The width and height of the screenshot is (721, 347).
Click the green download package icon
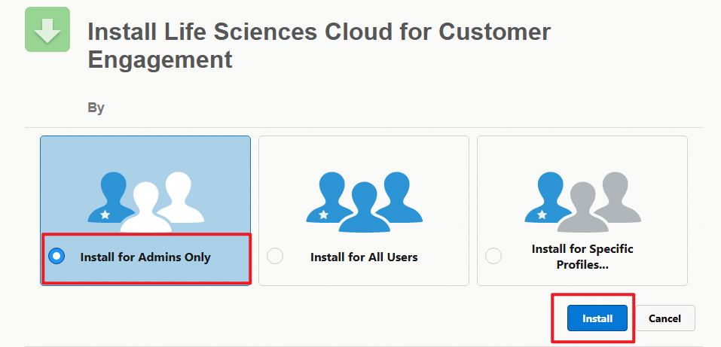[47, 29]
